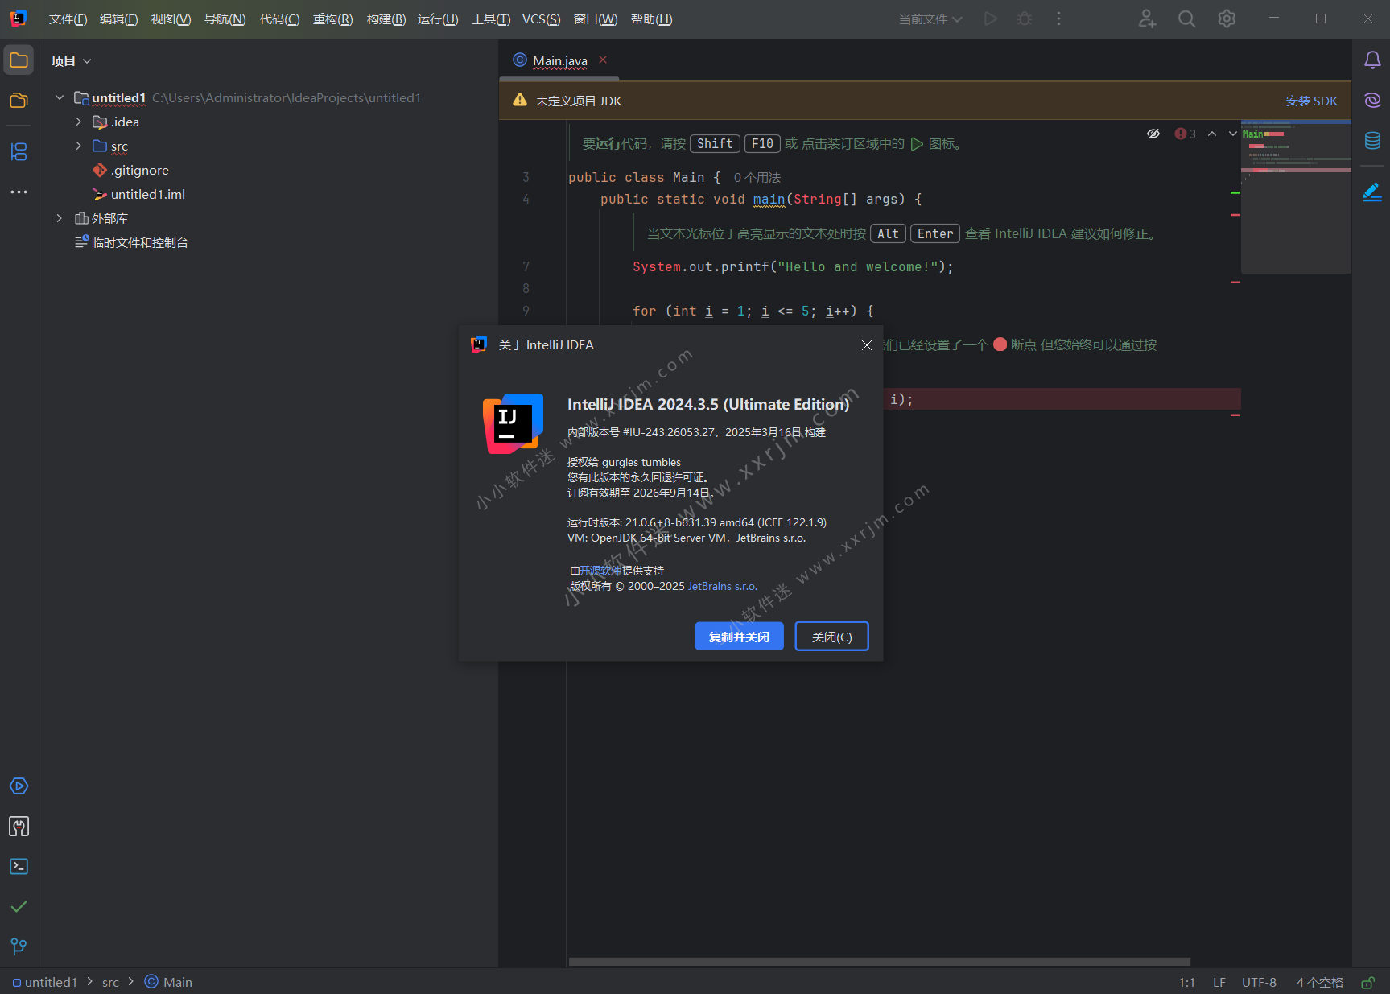Click the editor horizontal scrollbar
Viewport: 1390px width, 994px height.
879,962
